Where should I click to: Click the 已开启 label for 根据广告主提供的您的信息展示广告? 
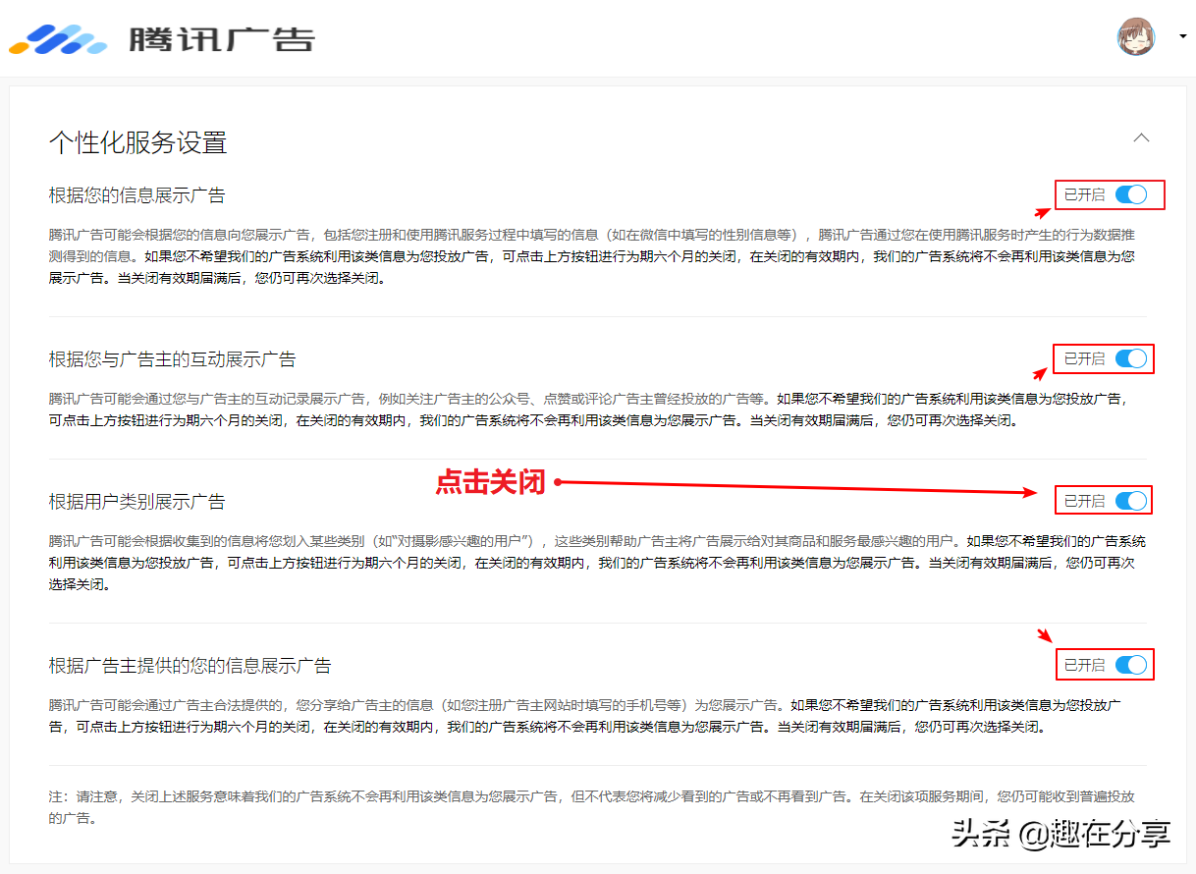pos(1085,666)
